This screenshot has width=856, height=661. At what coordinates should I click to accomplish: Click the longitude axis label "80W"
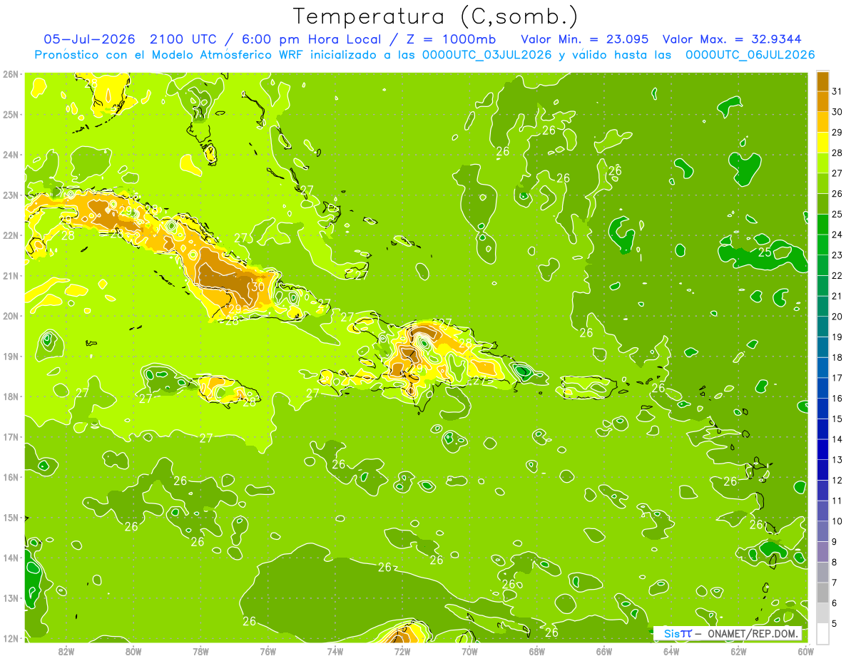(x=133, y=650)
